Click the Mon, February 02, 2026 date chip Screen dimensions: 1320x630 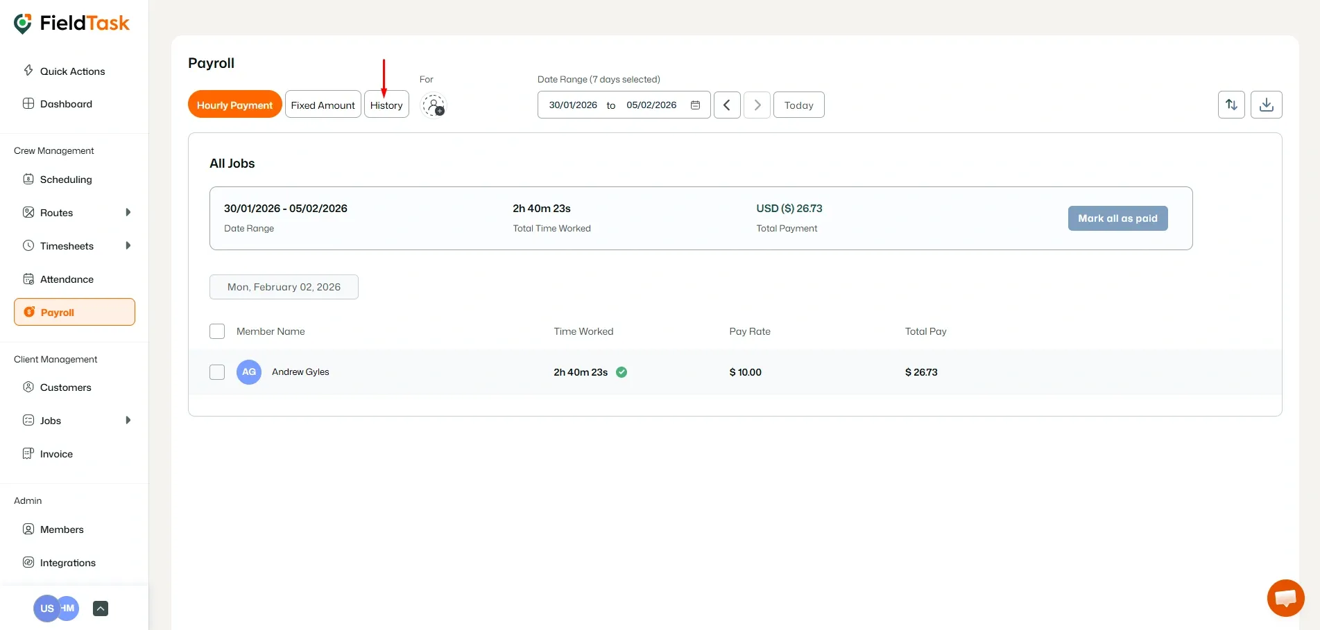pos(284,286)
